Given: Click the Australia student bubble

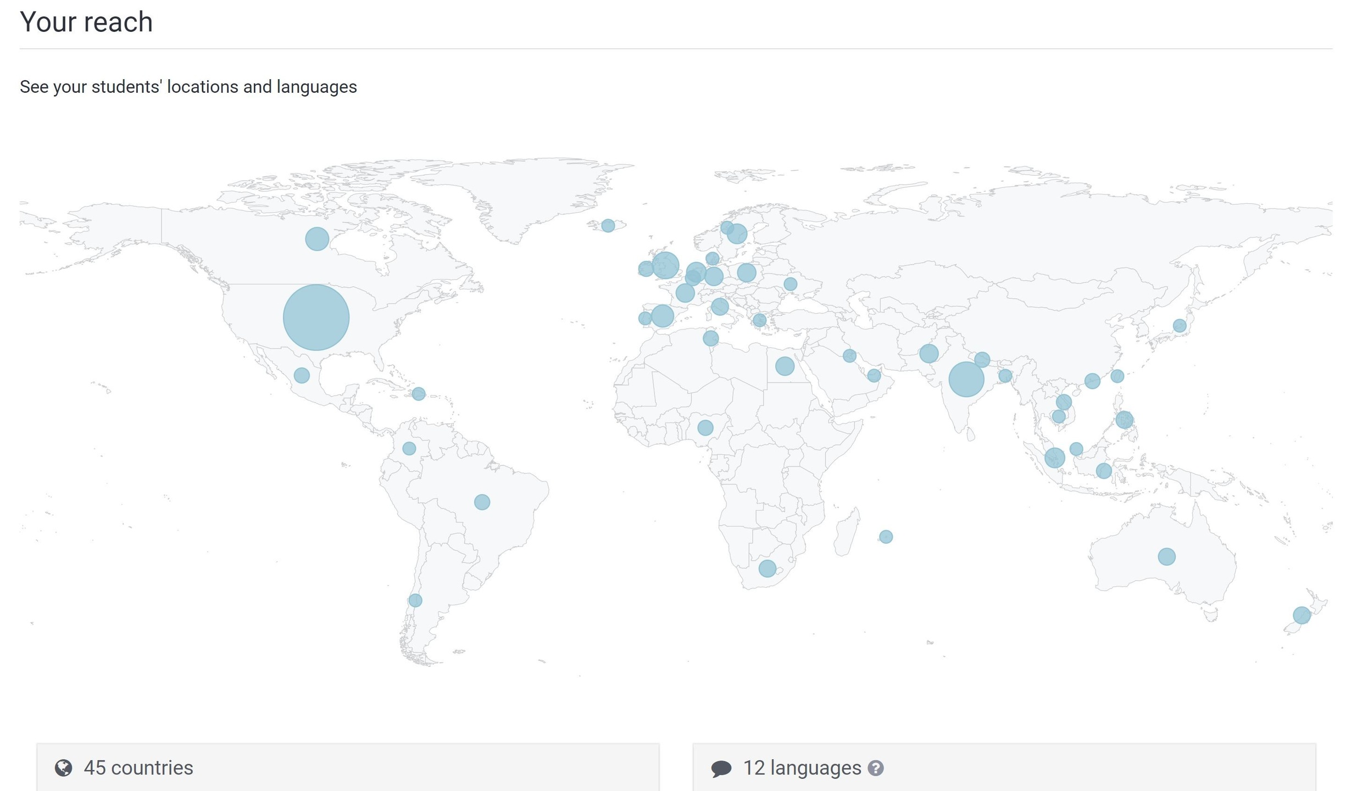Looking at the screenshot, I should [1166, 556].
